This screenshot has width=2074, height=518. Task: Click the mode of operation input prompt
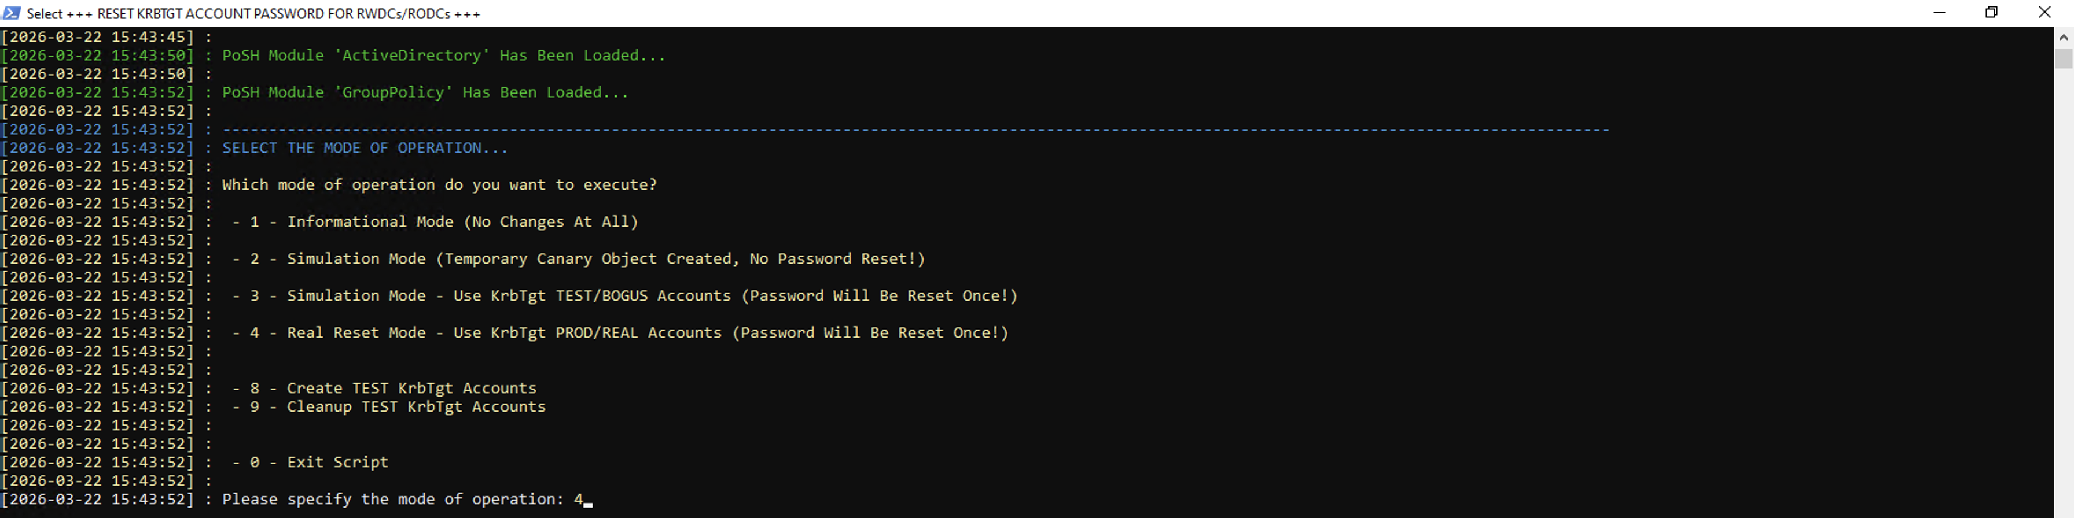[x=407, y=499]
